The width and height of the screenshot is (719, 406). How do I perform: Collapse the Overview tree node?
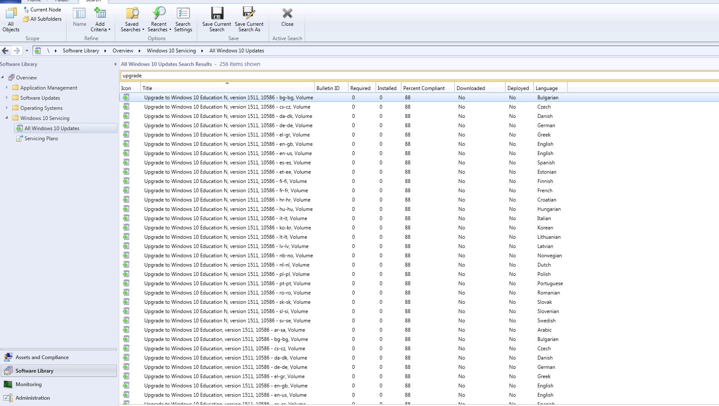(3, 77)
